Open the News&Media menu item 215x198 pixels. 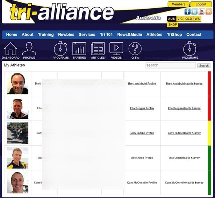tap(129, 35)
